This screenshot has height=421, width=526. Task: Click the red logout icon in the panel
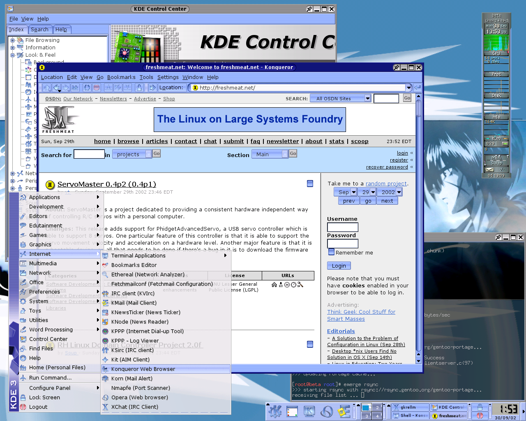click(x=480, y=416)
